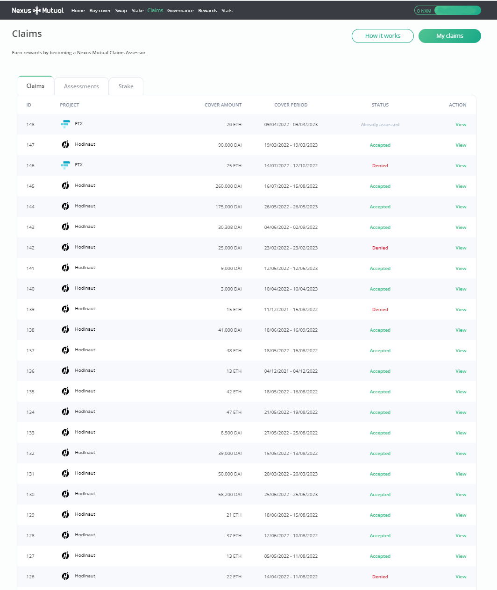Go to Buy cover in the navbar

[x=100, y=10]
